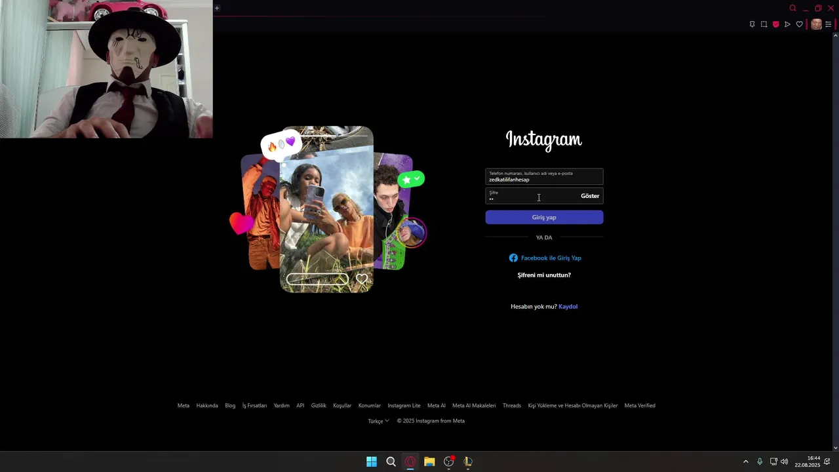The width and height of the screenshot is (839, 472).
Task: Open Meta Verified footer link
Action: pyautogui.click(x=640, y=405)
